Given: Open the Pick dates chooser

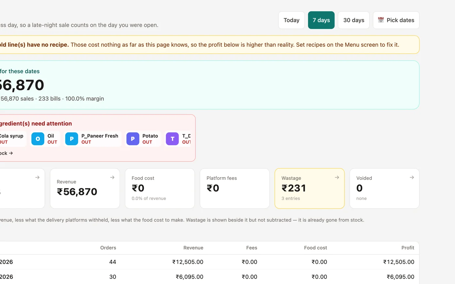Looking at the screenshot, I should coord(396,20).
